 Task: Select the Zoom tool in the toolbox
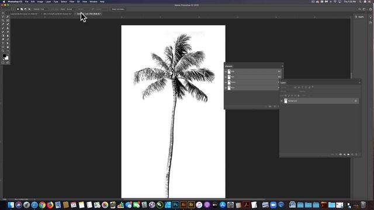coord(3,51)
